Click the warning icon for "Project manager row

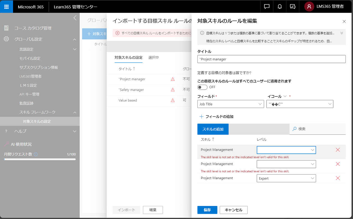coord(173,79)
